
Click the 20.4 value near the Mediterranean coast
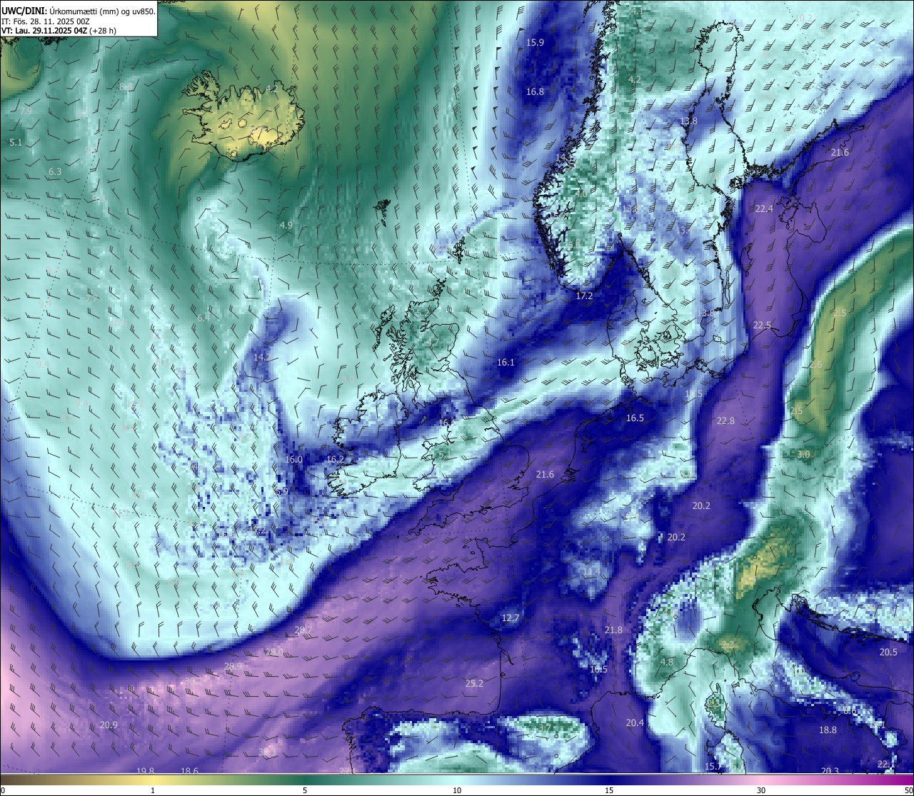click(x=635, y=722)
